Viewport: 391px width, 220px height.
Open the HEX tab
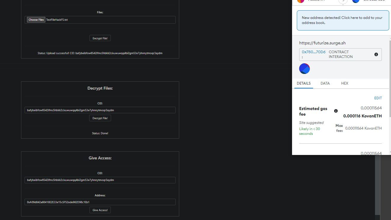tap(344, 83)
